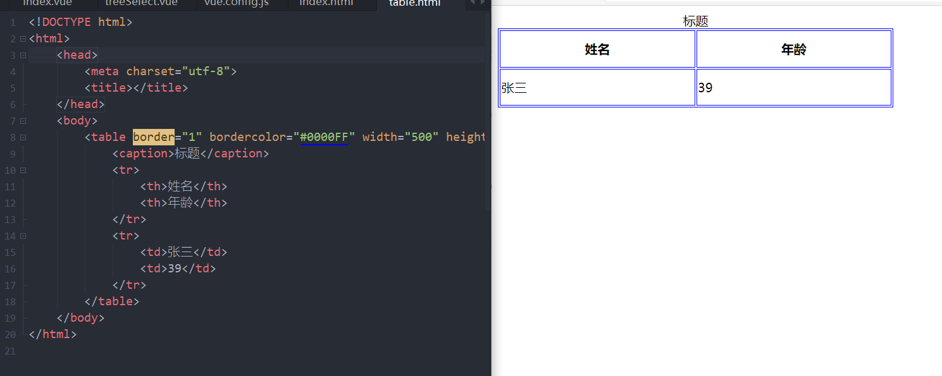942x376 pixels.
Task: Collapse the first tr fold marker on line 10
Action: click(x=23, y=170)
